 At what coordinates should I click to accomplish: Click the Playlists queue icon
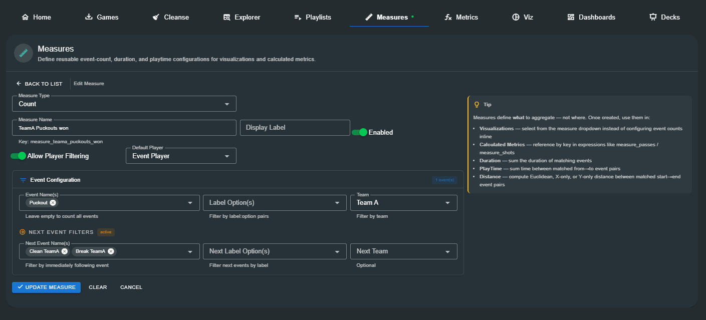tap(298, 17)
